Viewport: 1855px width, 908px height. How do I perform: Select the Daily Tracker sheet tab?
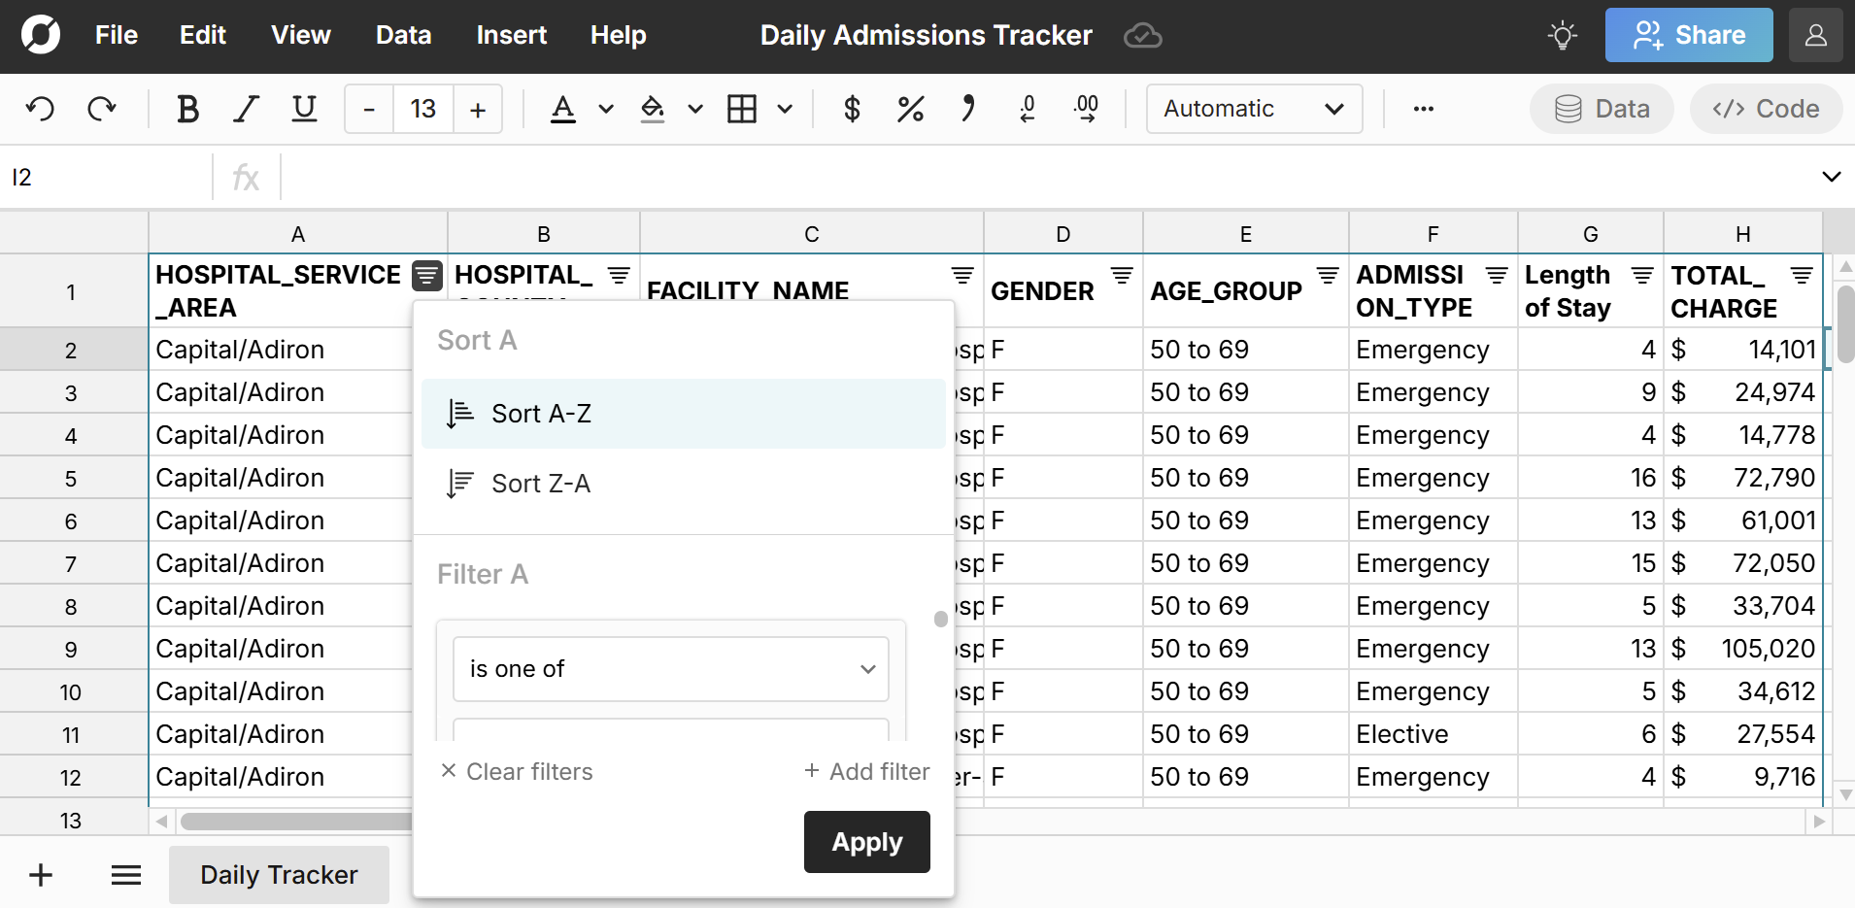point(278,874)
